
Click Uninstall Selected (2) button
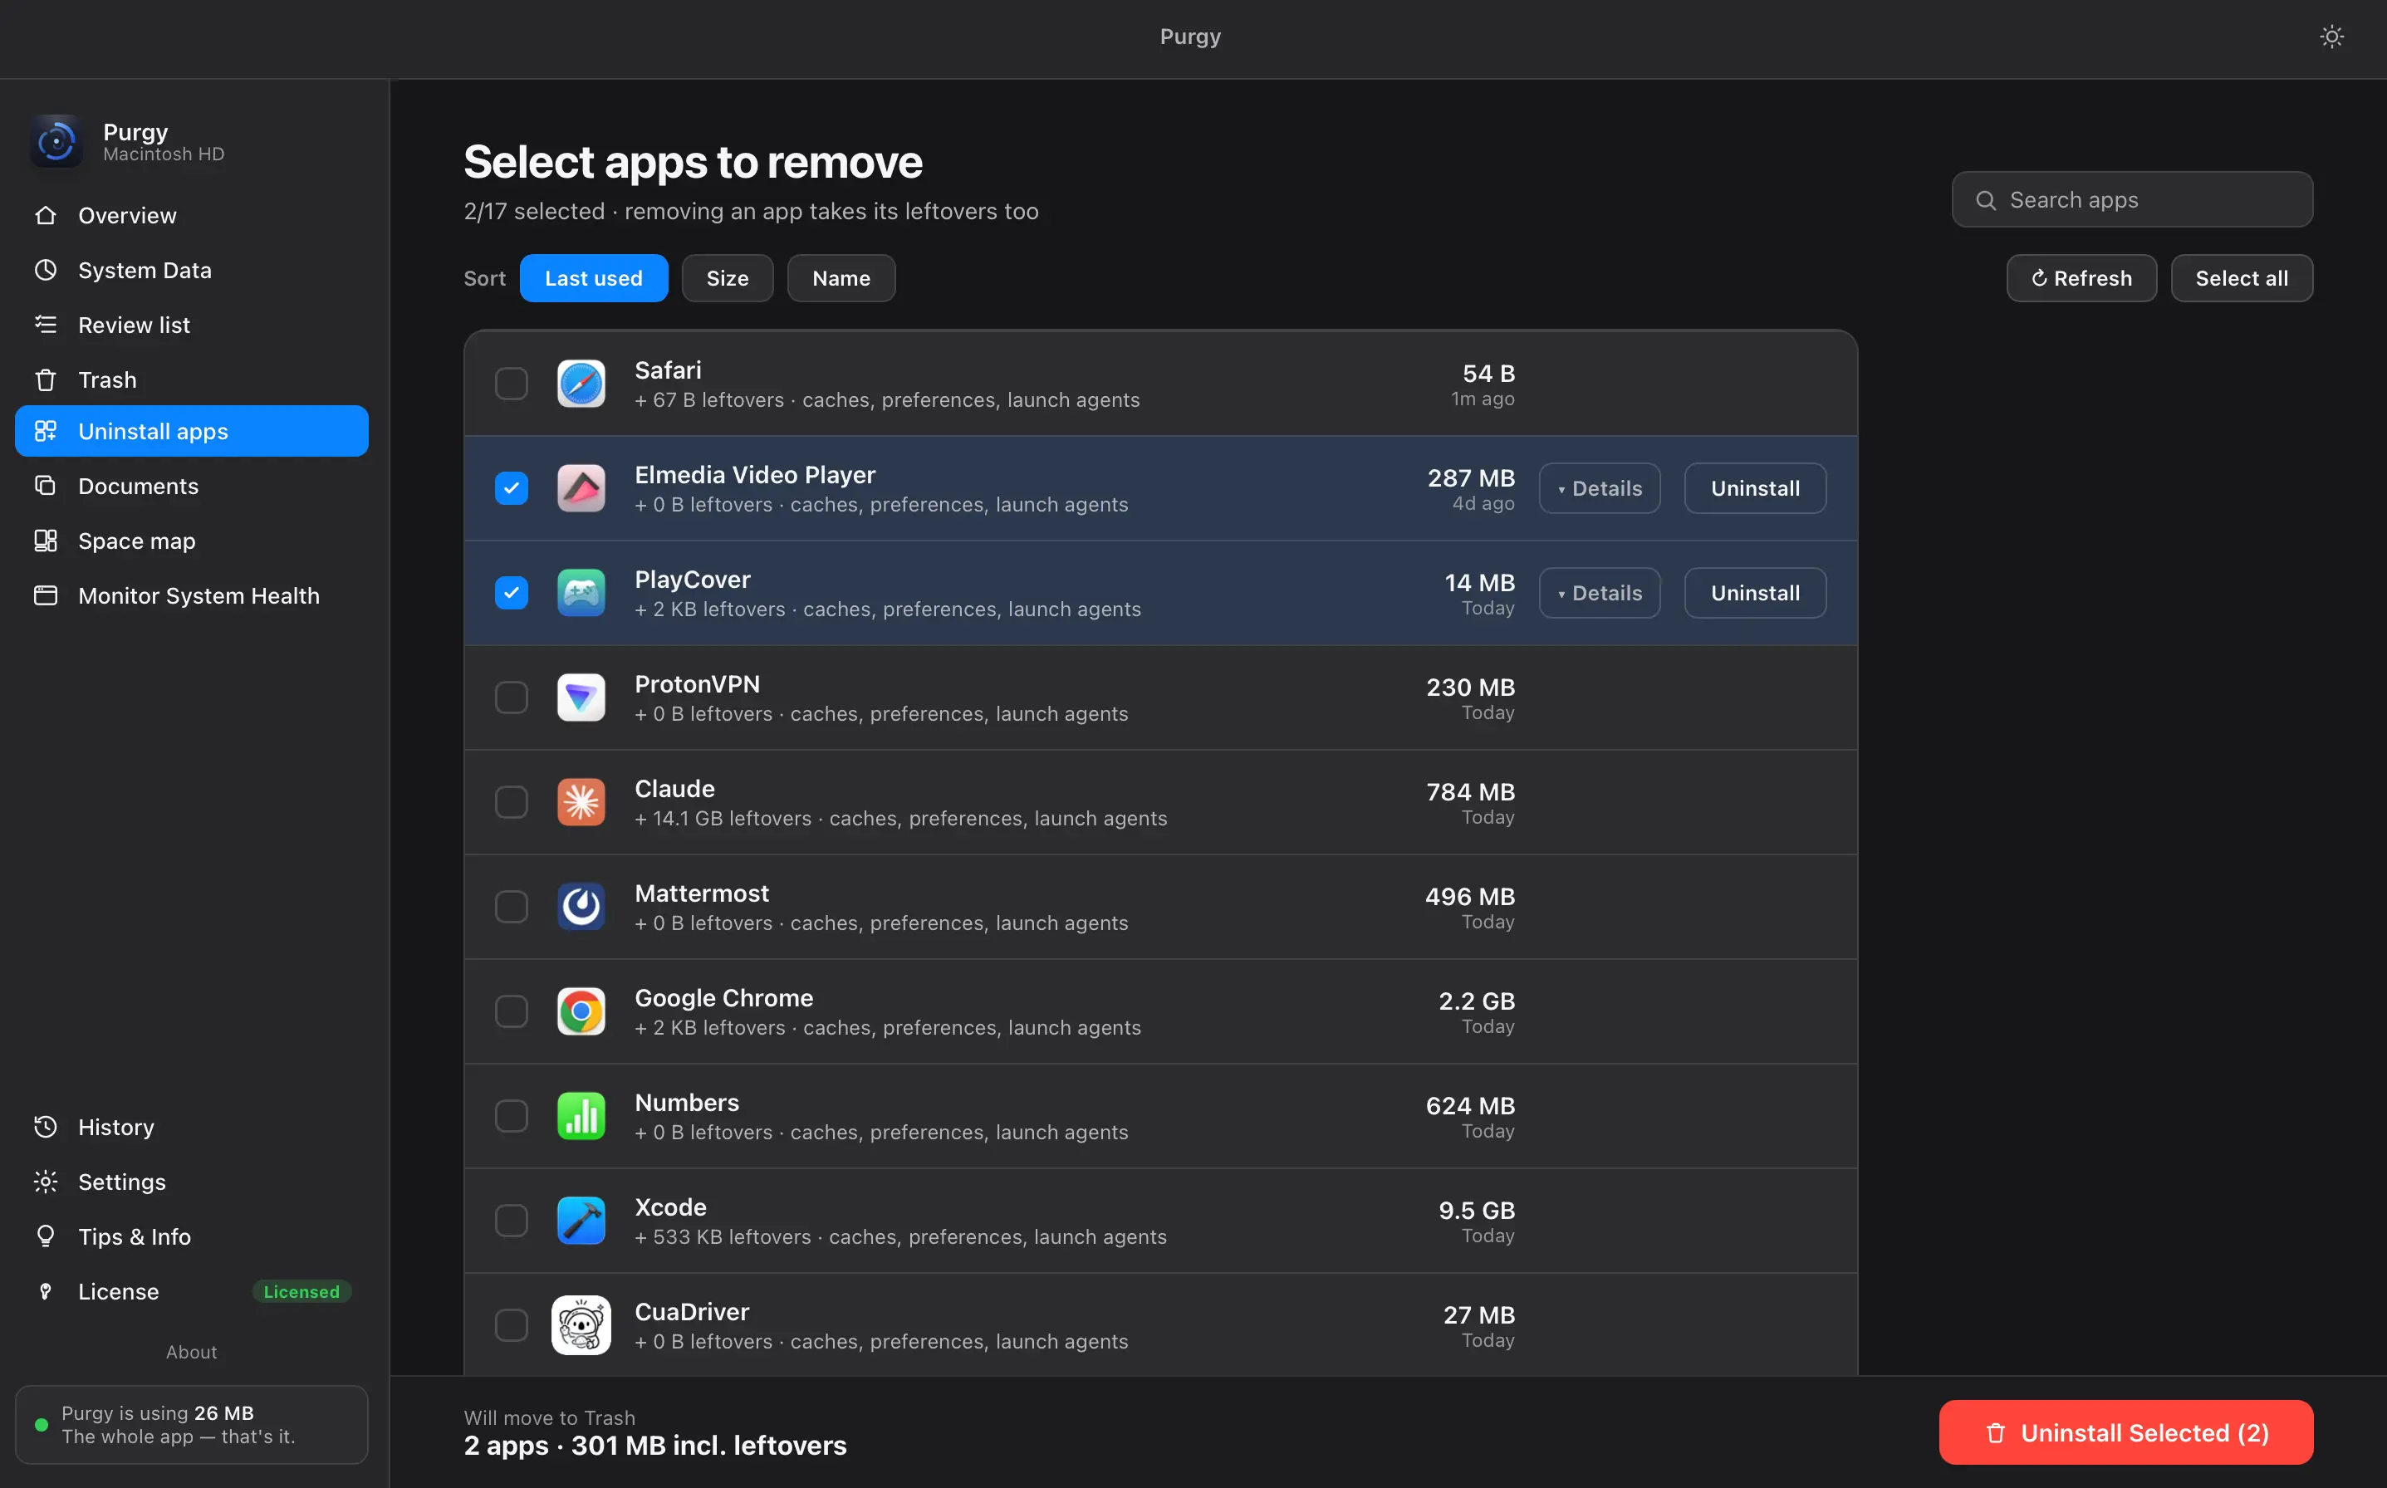[x=2126, y=1432]
